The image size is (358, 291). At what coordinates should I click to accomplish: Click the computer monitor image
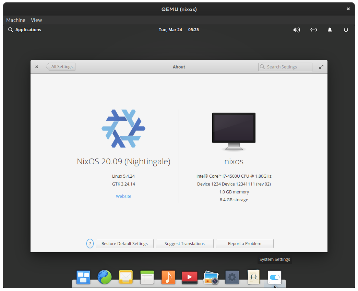tap(234, 131)
